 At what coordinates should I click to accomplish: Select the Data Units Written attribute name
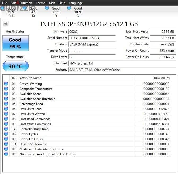click(32, 114)
